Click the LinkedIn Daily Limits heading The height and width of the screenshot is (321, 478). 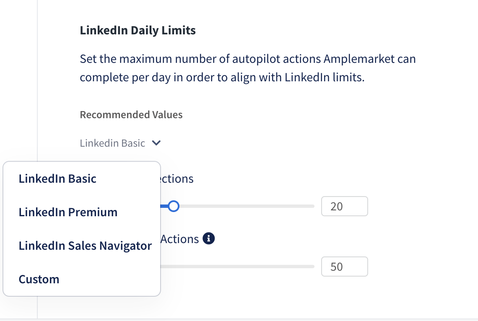[138, 31]
